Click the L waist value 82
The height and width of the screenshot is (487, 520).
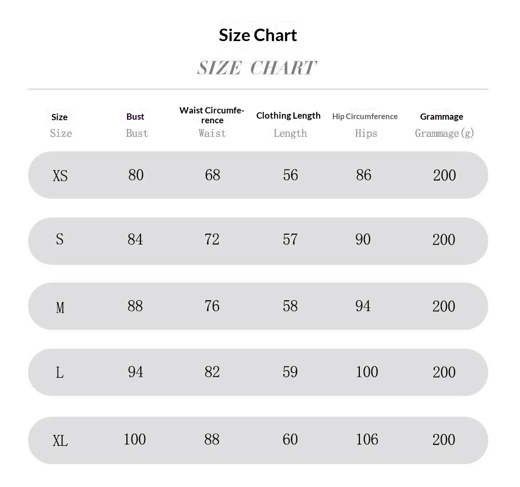(212, 371)
